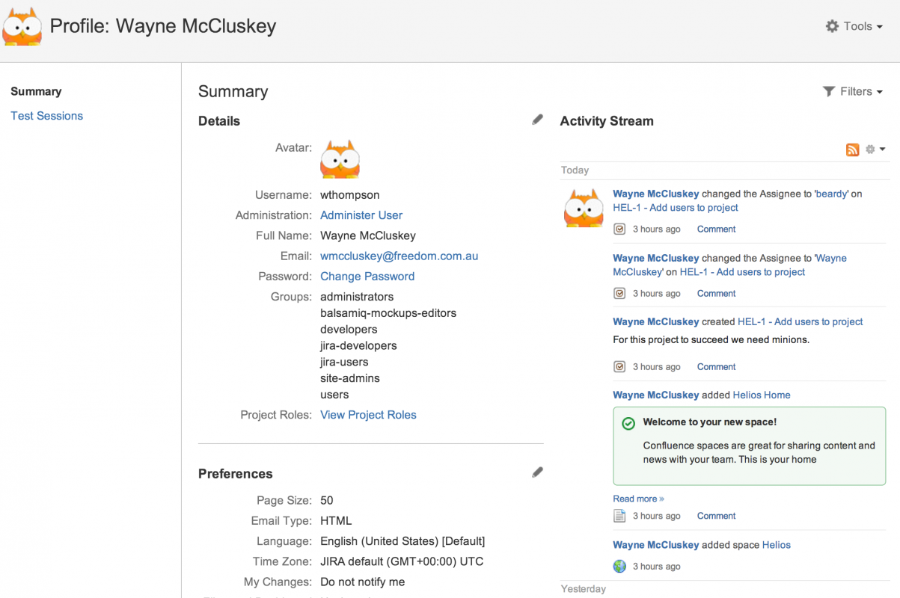Expand the Filters dropdown
This screenshot has height=598, width=900.
[853, 91]
